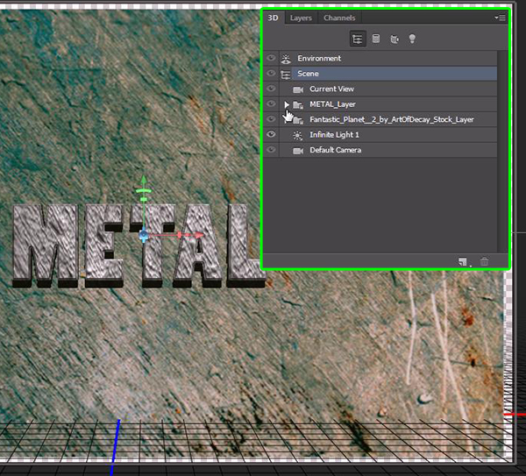The height and width of the screenshot is (476, 526).
Task: Hide the Infinite Light 1 eye toggle
Action: [271, 134]
